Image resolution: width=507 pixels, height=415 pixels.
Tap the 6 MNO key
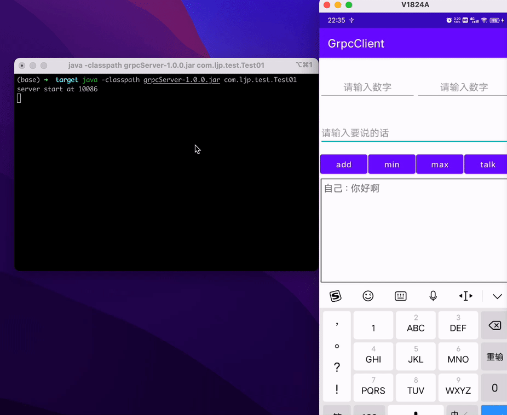click(458, 356)
